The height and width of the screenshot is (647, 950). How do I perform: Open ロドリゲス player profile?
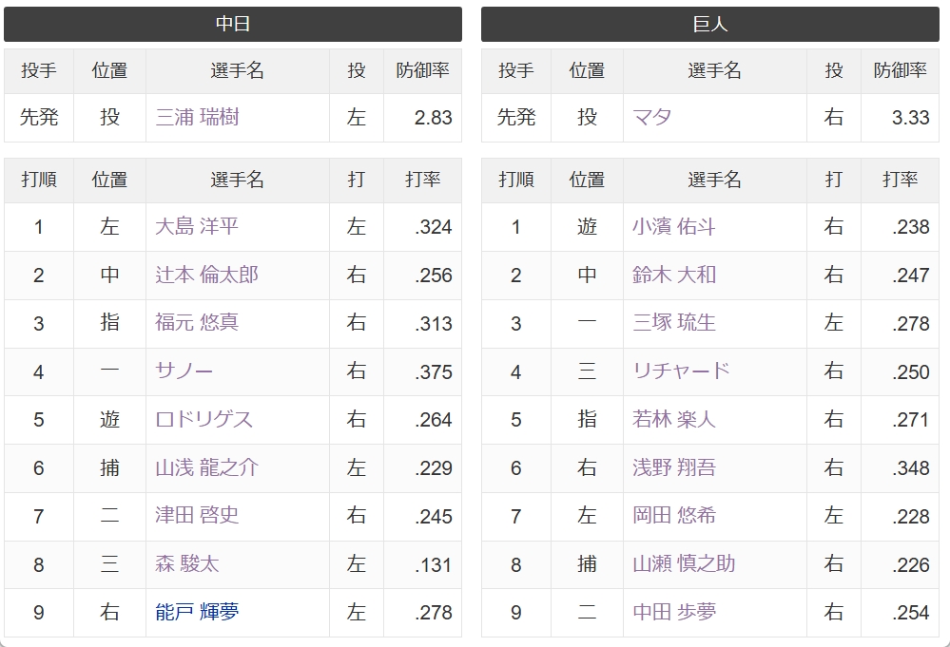click(x=204, y=419)
